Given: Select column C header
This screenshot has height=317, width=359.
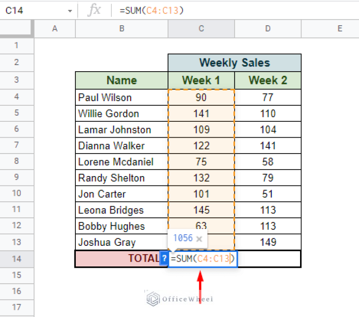Looking at the screenshot, I should [201, 29].
